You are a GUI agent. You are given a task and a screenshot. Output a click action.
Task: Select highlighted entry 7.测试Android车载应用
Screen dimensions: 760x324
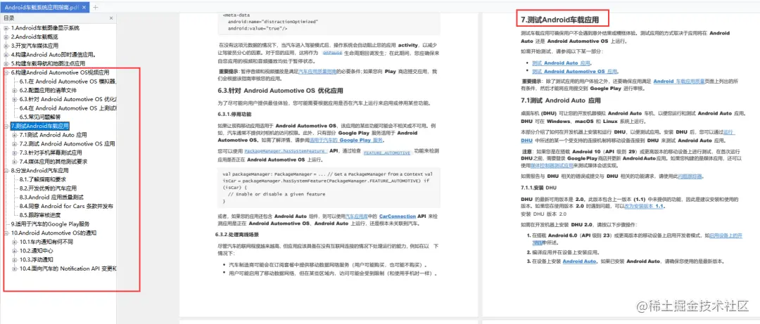pos(39,126)
